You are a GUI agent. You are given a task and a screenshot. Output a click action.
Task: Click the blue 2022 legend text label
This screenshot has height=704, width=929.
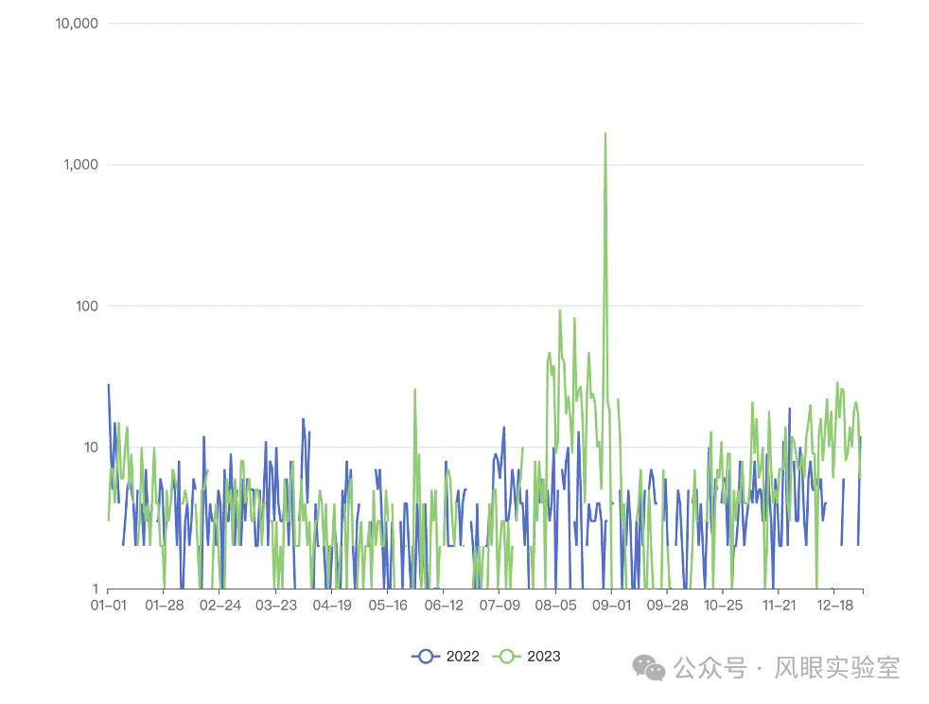click(x=463, y=656)
